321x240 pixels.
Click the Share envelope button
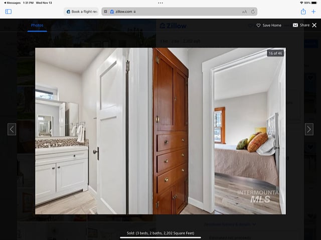(x=301, y=25)
